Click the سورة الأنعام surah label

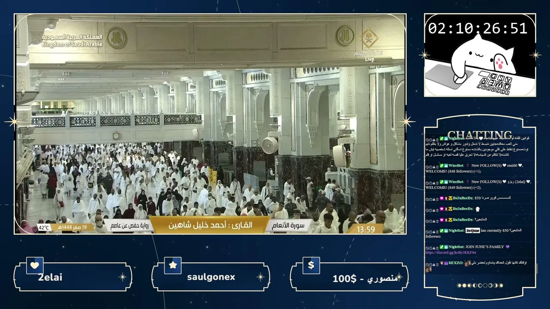coord(288,225)
